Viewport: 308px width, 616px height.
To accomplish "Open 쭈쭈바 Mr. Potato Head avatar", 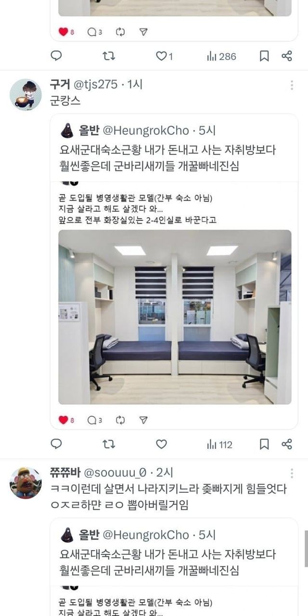I will click(26, 483).
